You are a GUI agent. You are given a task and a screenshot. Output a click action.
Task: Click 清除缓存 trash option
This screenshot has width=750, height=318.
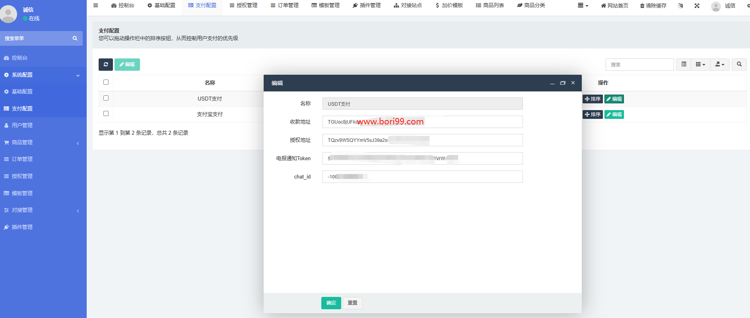653,6
